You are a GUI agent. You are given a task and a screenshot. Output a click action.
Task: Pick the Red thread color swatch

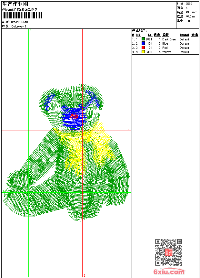[143, 48]
